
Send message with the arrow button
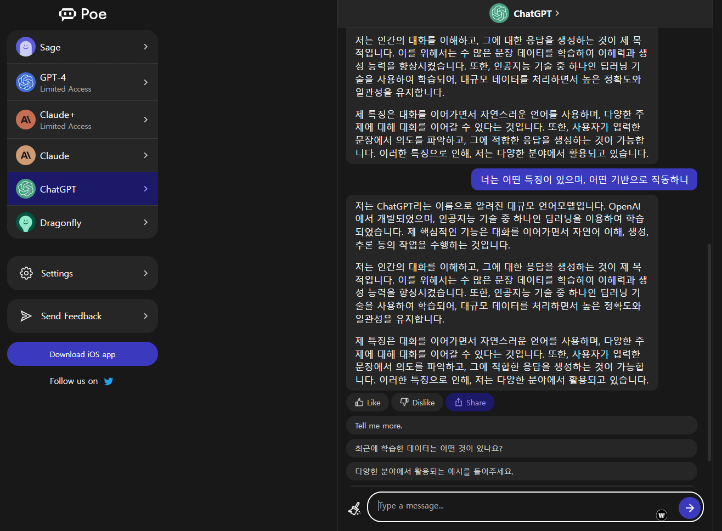tap(690, 508)
